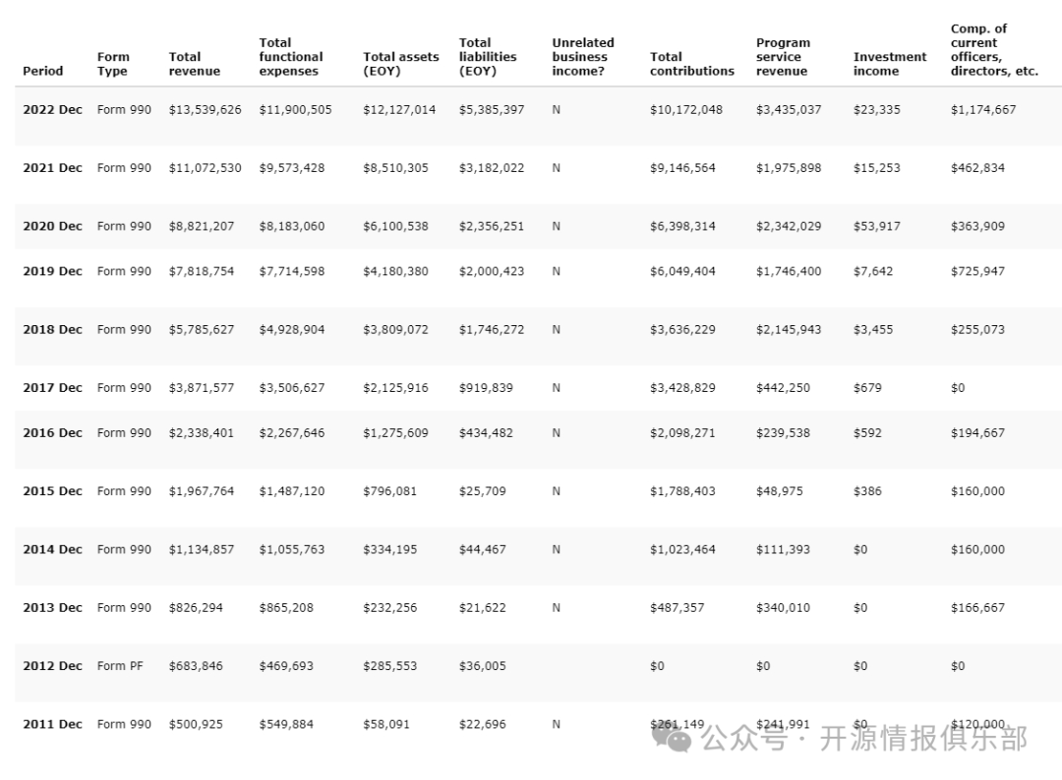This screenshot has width=1062, height=780.
Task: Open the 2019 Dec period entry
Action: coord(52,271)
